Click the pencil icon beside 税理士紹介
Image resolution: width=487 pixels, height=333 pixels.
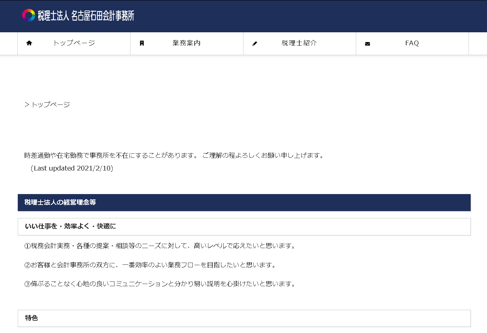point(255,43)
